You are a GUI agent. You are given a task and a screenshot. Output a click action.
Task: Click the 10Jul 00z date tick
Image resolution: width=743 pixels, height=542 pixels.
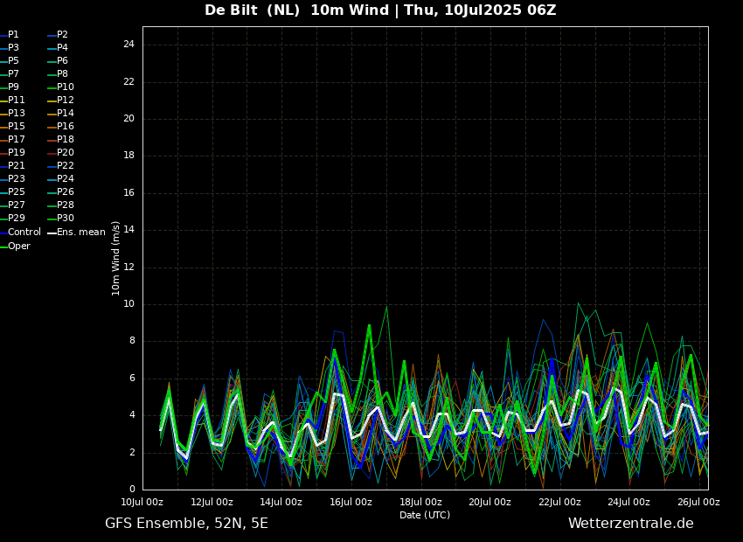[142, 503]
